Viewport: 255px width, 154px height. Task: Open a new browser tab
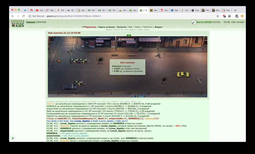[x=235, y=10]
